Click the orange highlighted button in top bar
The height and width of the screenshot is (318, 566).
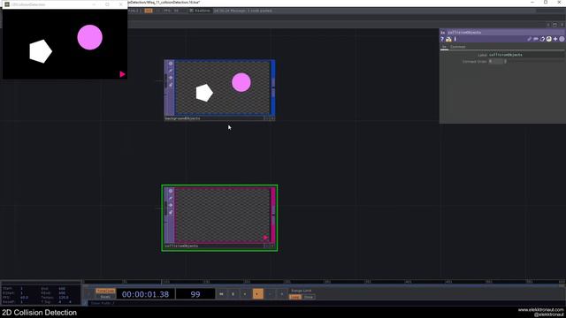(x=149, y=11)
